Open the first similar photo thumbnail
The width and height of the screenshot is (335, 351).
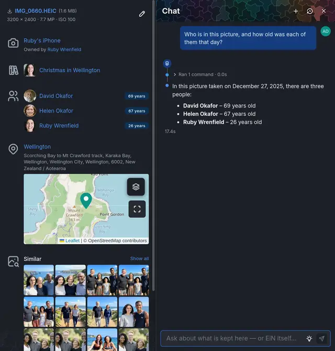[39, 280]
